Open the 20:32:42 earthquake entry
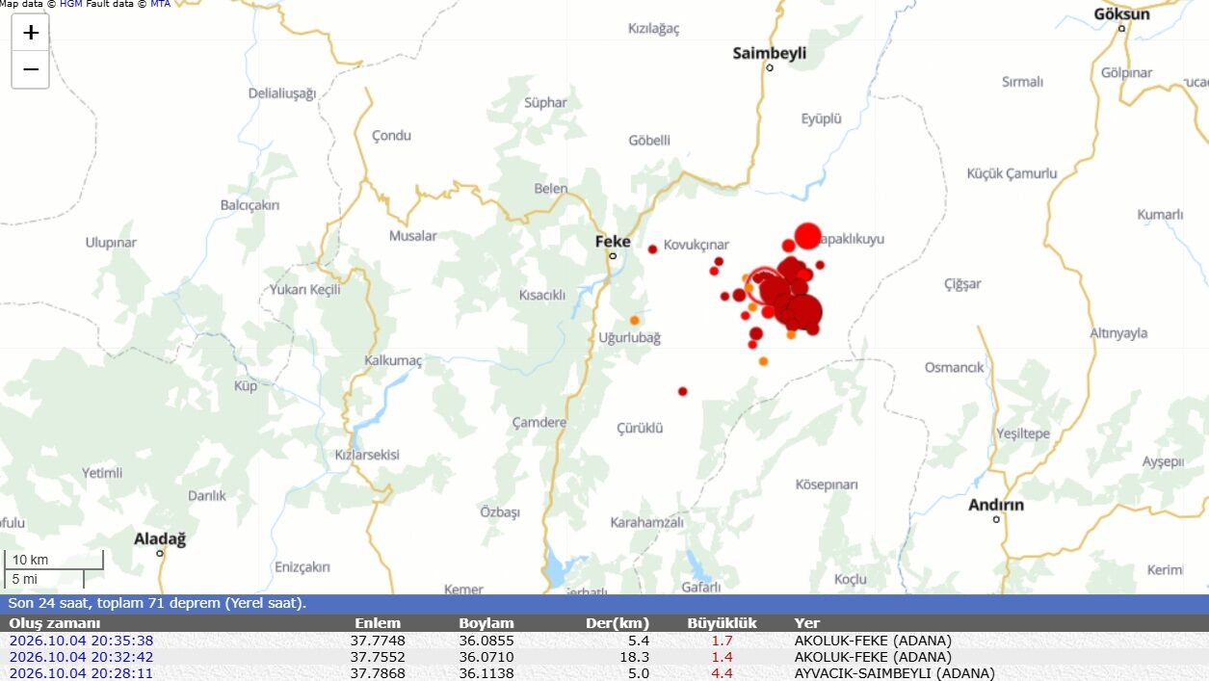Image resolution: width=1209 pixels, height=681 pixels. coord(81,657)
